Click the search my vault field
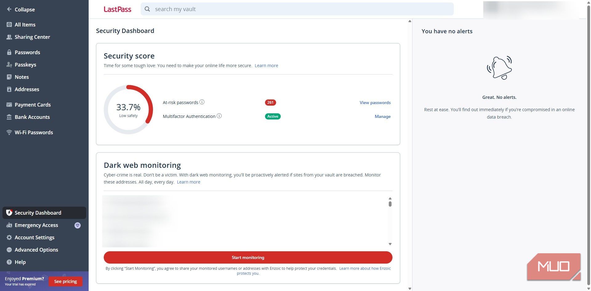Image resolution: width=591 pixels, height=291 pixels. 297,9
